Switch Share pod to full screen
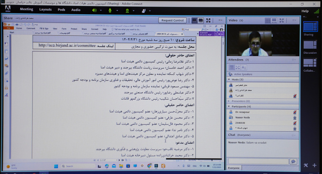Image resolution: width=322 pixels, height=174 pixels. pyautogui.click(x=208, y=20)
